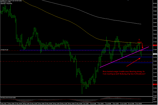Click the '14 Jun 04:00' time label
Image resolution: width=158 pixels, height=105 pixels.
139,103
